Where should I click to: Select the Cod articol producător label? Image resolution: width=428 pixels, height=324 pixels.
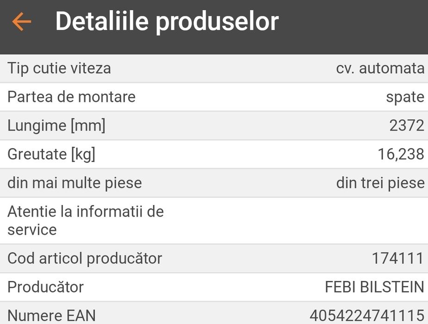point(85,258)
